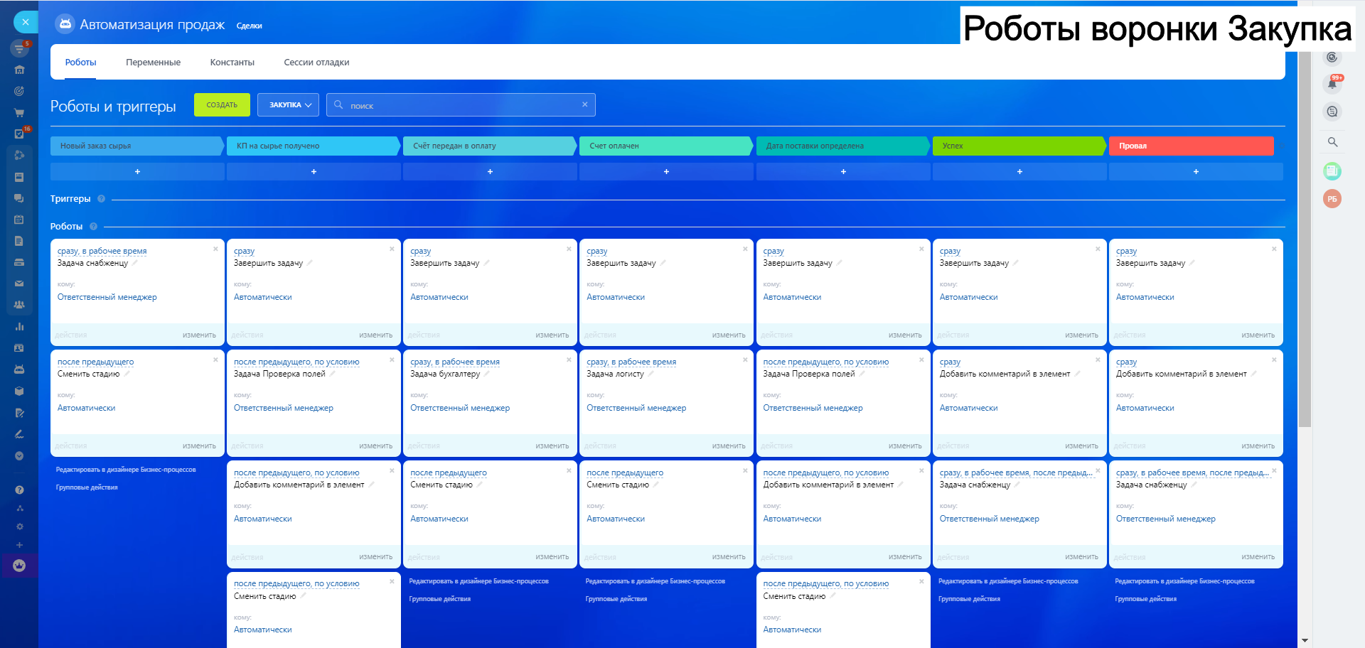Click the crown icon at the sidebar bottom
This screenshot has height=648, width=1365.
[19, 566]
